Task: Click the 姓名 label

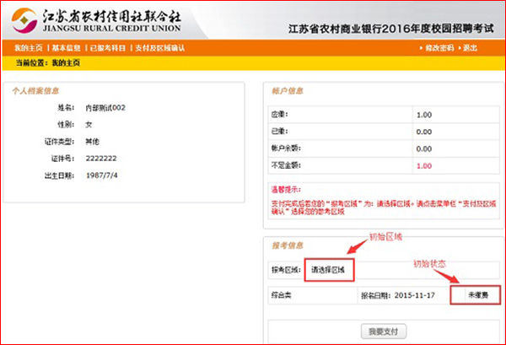Action: 66,107
